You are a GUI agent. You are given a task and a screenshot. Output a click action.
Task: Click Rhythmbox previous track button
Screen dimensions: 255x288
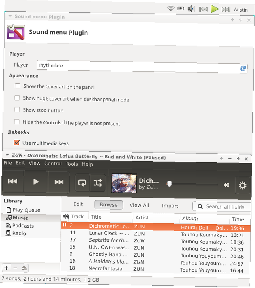[x=13, y=181]
